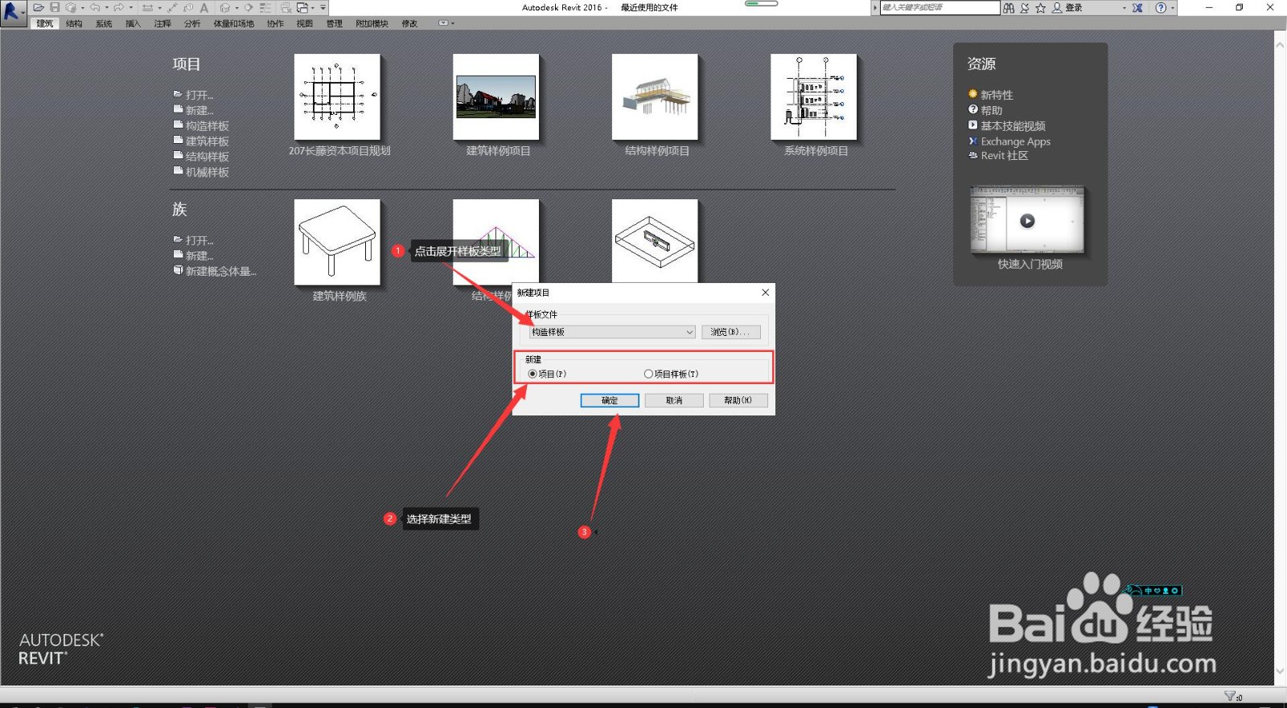Open Autodesk Exchange Apps X icon in title bar
Screen dimensions: 1287x708
(1137, 8)
